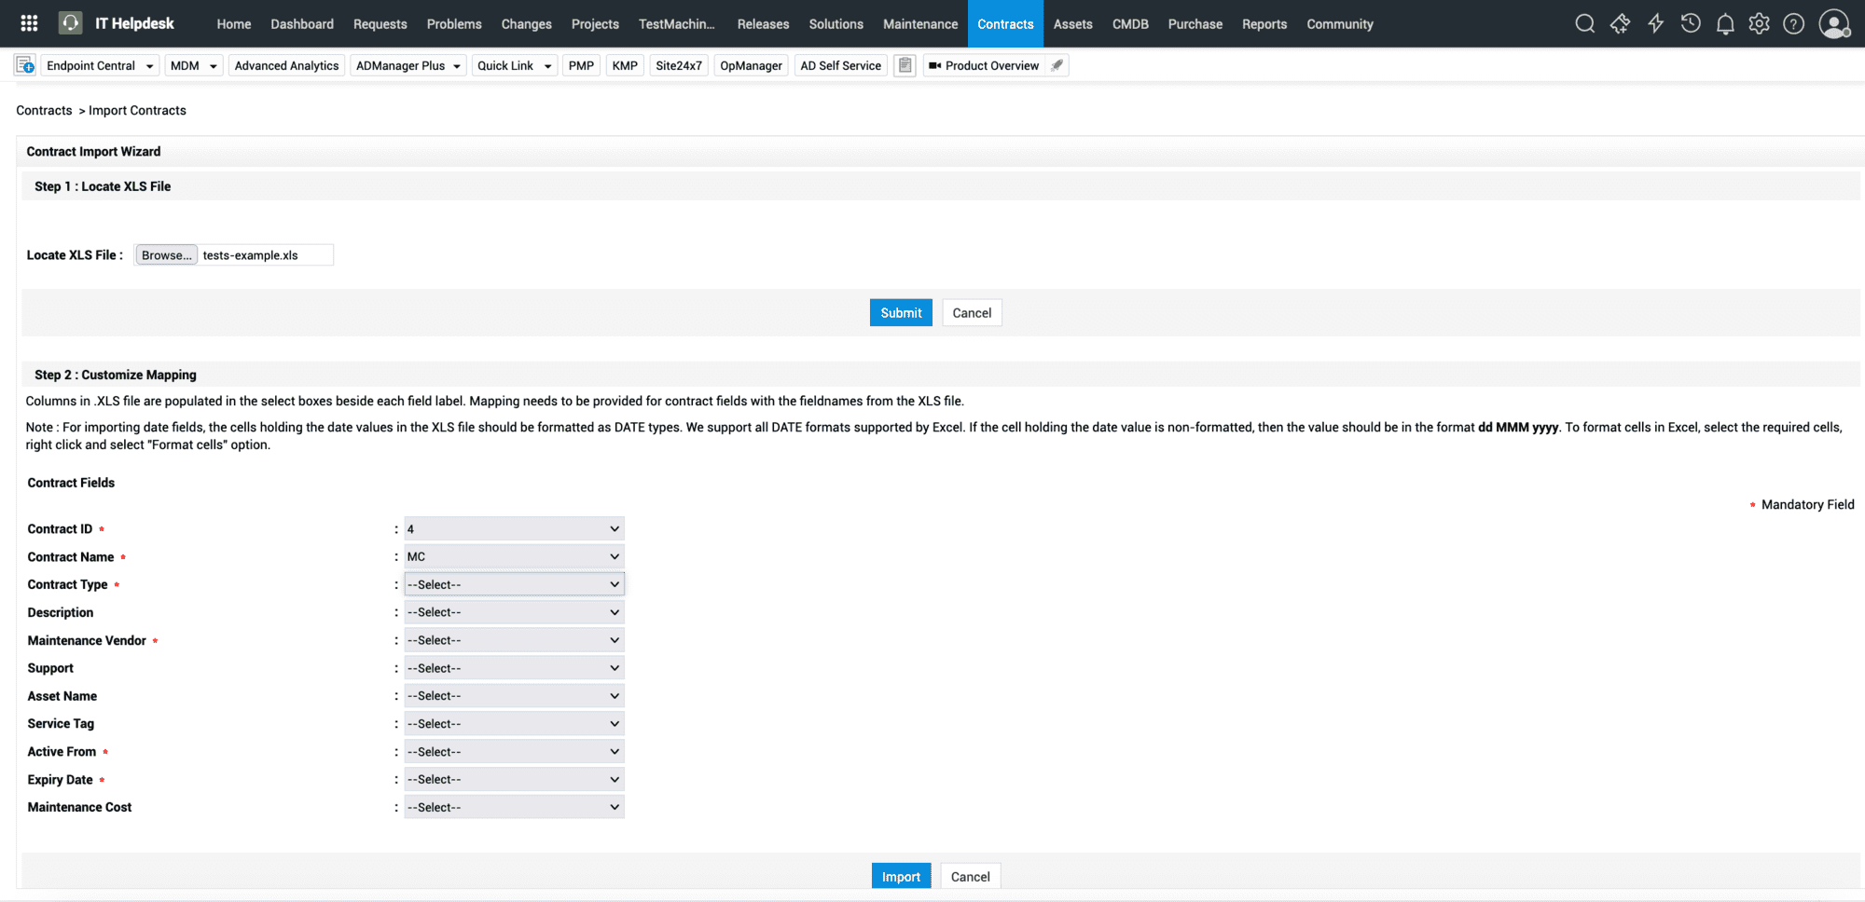1865x902 pixels.
Task: Open the Solutions tab
Action: pos(836,23)
